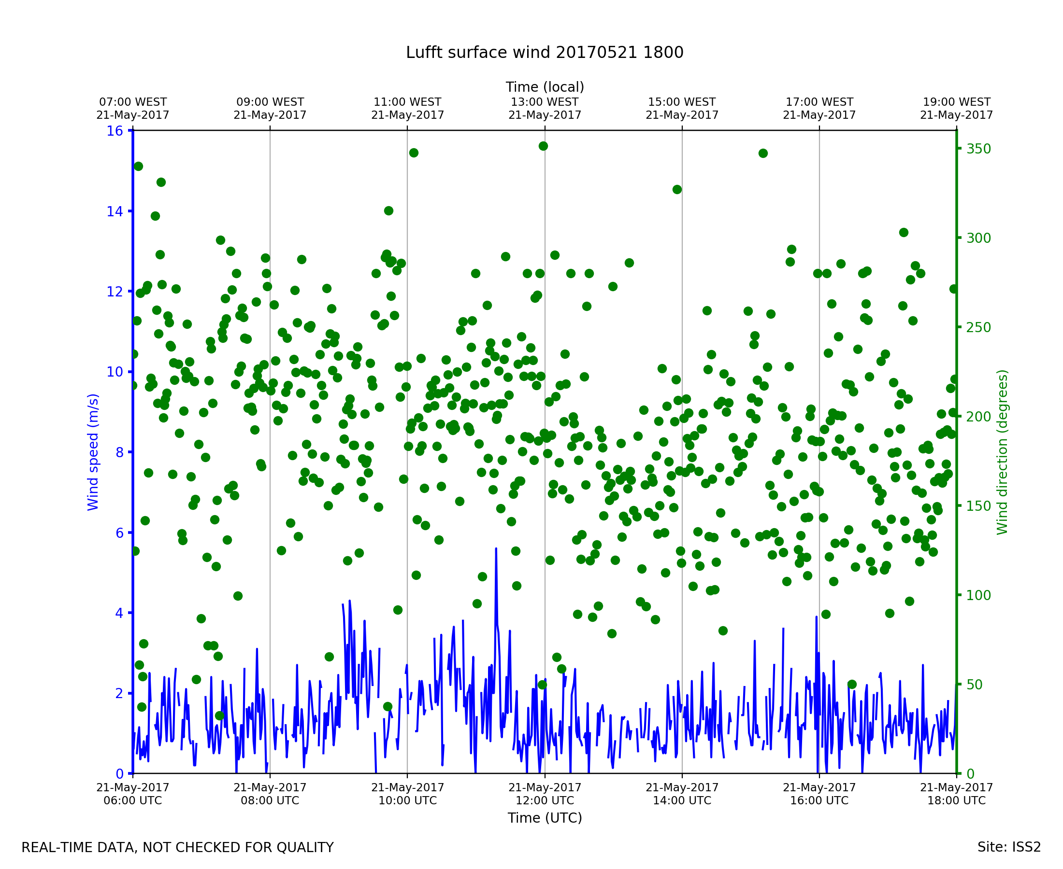Click the blue '10' wind speed tick
The width and height of the screenshot is (1063, 869).
point(115,372)
